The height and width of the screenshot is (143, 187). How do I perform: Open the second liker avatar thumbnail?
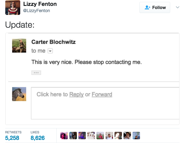(73, 136)
